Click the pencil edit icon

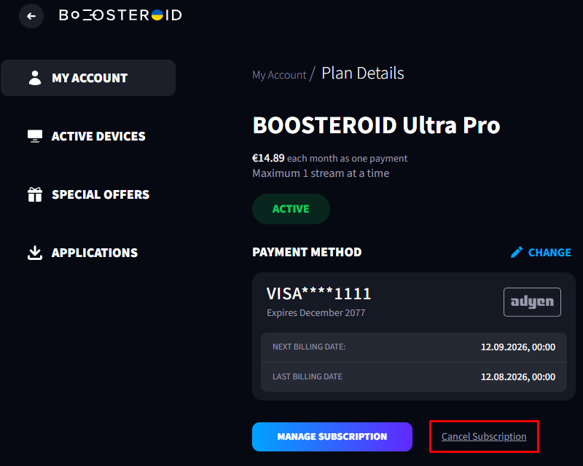tap(517, 253)
